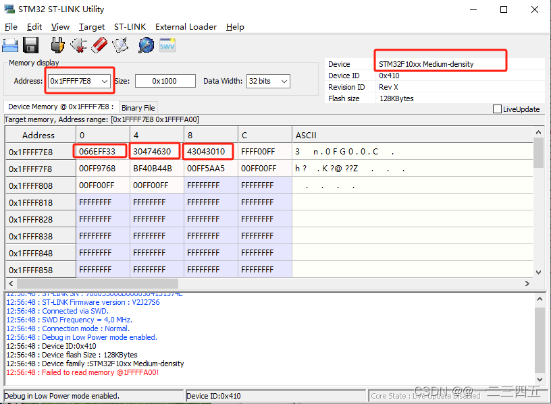Screen dimensions: 551x404
Task: Click the status bar Device ID:0x410 entry
Action: [275, 396]
